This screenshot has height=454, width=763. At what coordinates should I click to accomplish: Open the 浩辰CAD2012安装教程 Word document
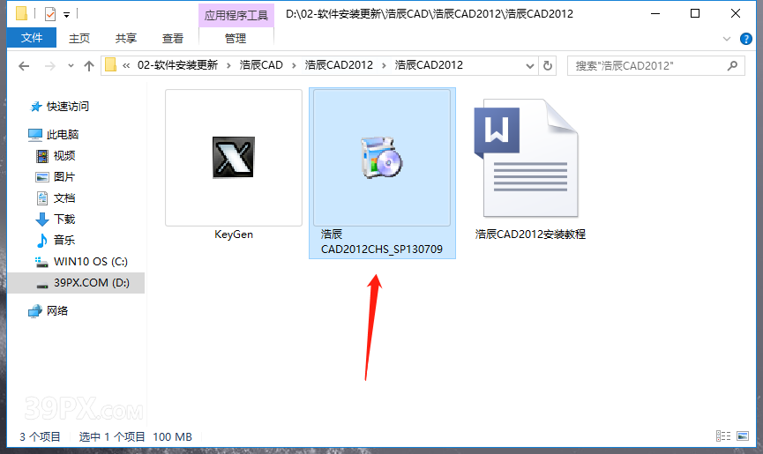click(x=527, y=158)
